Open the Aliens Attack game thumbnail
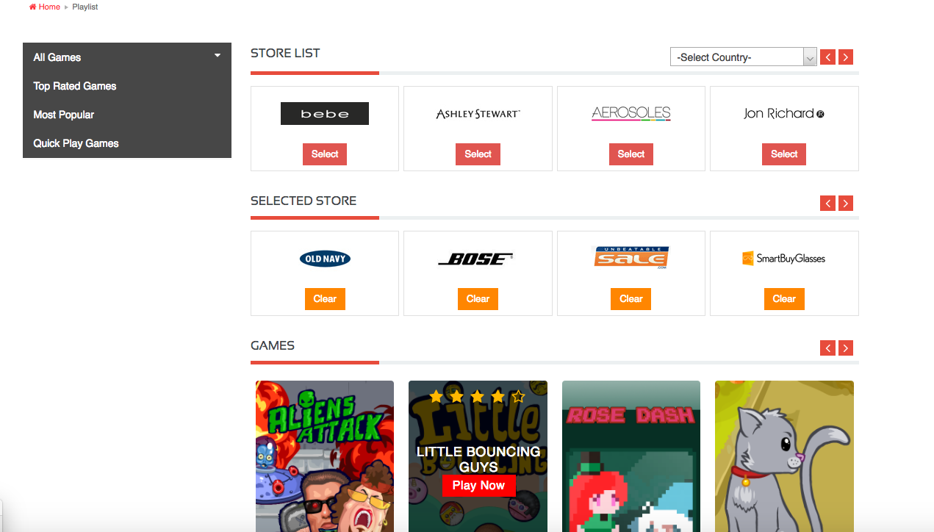 click(325, 456)
